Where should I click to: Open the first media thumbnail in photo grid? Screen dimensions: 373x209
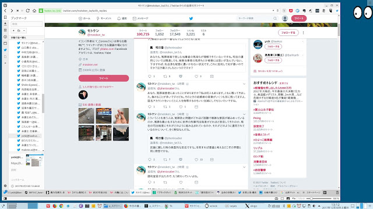click(x=86, y=116)
